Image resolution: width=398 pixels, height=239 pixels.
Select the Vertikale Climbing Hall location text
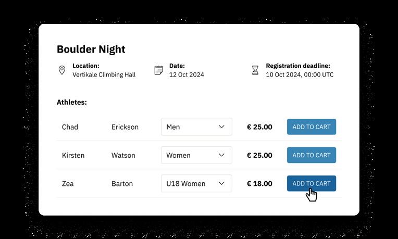(x=104, y=75)
